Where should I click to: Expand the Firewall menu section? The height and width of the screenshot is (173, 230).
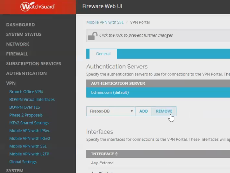click(17, 54)
